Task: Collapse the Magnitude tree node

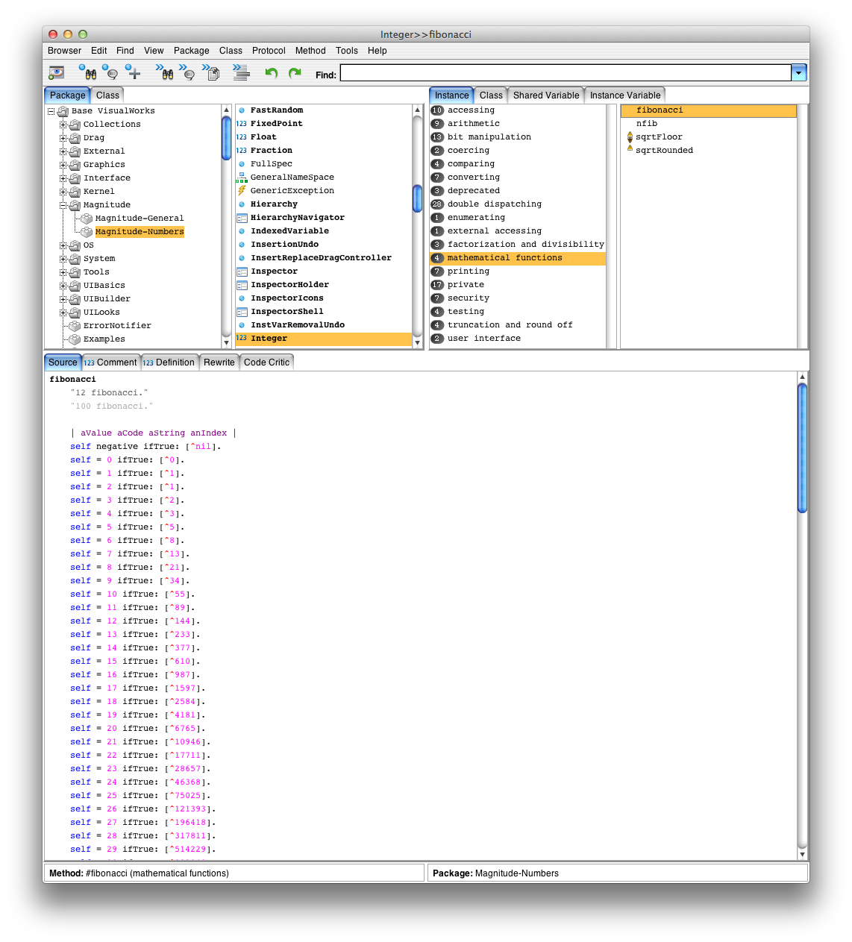Action: coord(63,205)
